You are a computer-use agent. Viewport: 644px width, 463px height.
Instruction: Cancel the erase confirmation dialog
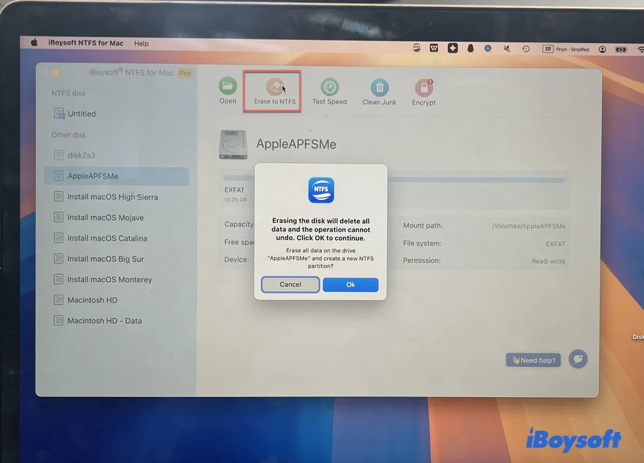290,285
